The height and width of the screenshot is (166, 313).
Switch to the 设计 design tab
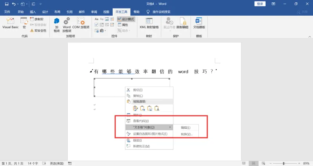pyautogui.click(x=45, y=12)
